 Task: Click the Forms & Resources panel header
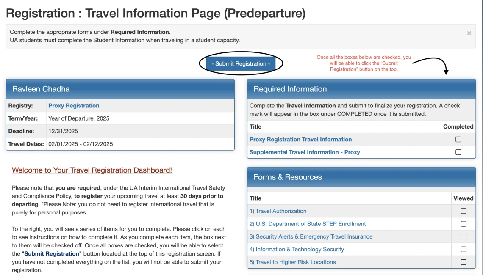(x=361, y=177)
